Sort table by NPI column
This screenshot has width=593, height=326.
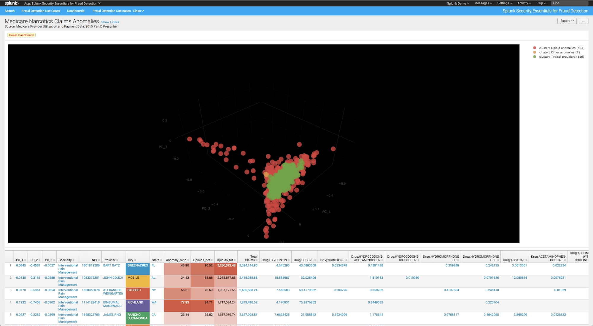96,260
